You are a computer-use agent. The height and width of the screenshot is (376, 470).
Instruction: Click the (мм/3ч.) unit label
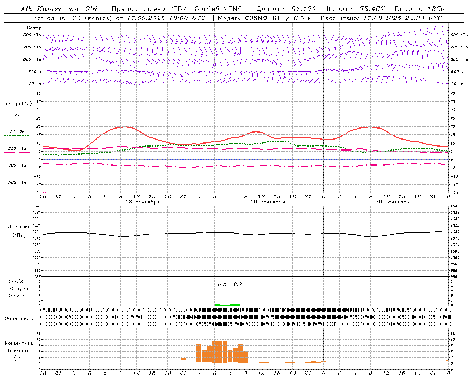tap(19, 282)
